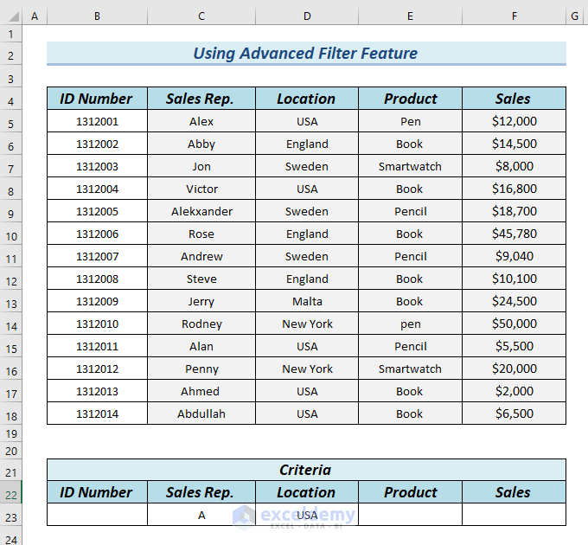588x545 pixels.
Task: Select column G header
Action: (x=574, y=16)
